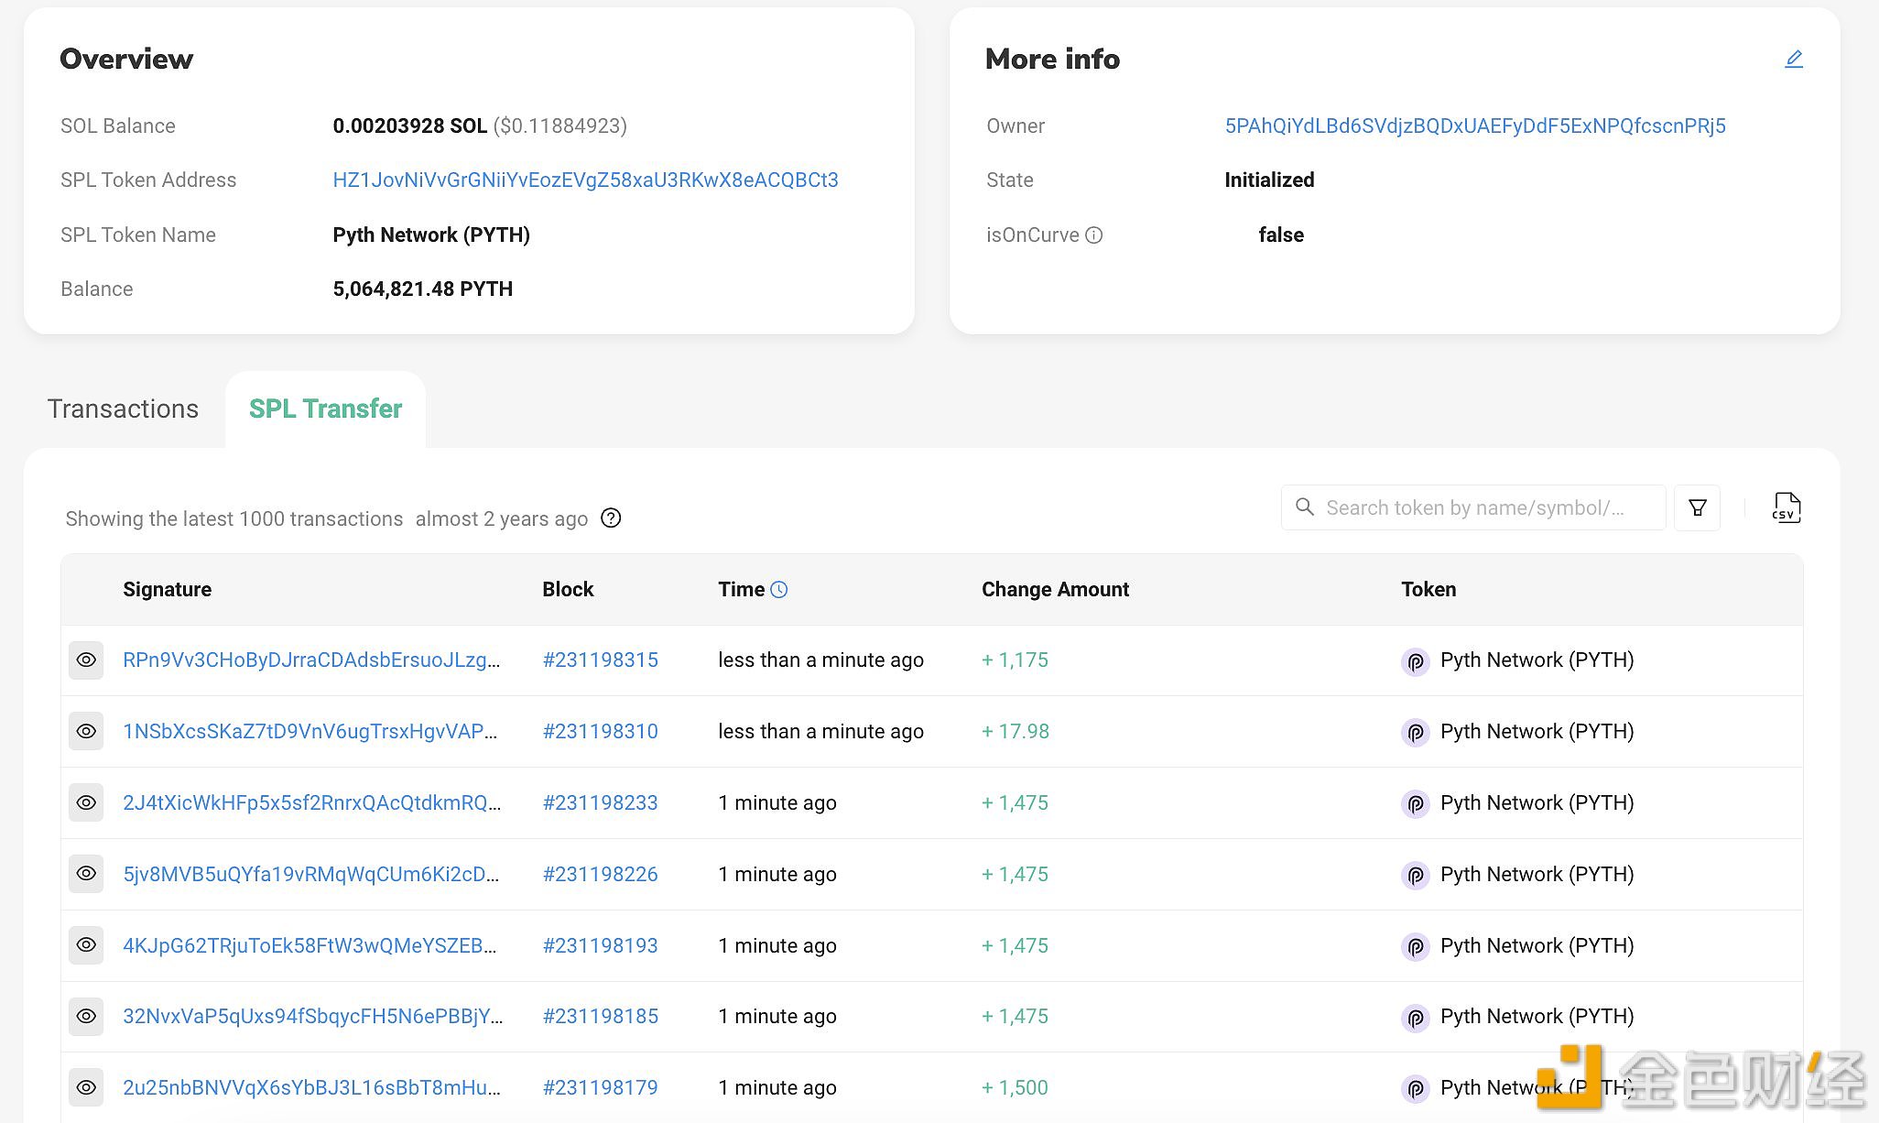Open owner address 5PAhQiYdLBd6...
The height and width of the screenshot is (1123, 1879).
click(1475, 126)
